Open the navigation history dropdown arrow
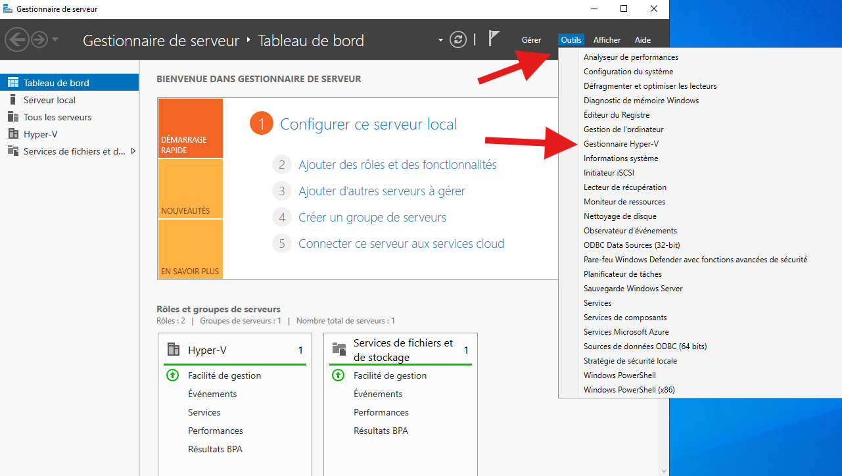The height and width of the screenshot is (476, 842). click(x=55, y=40)
